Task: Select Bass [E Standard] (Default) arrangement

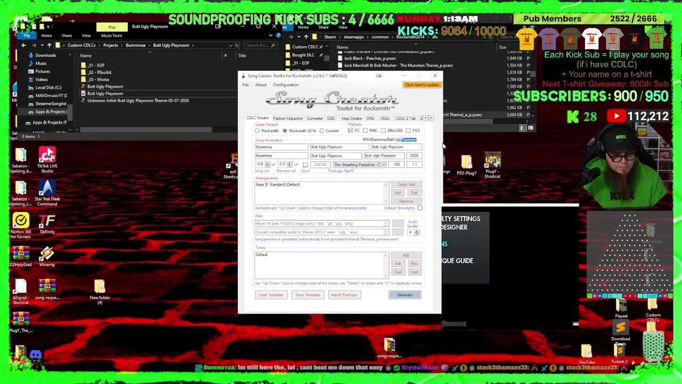Action: pyautogui.click(x=278, y=185)
